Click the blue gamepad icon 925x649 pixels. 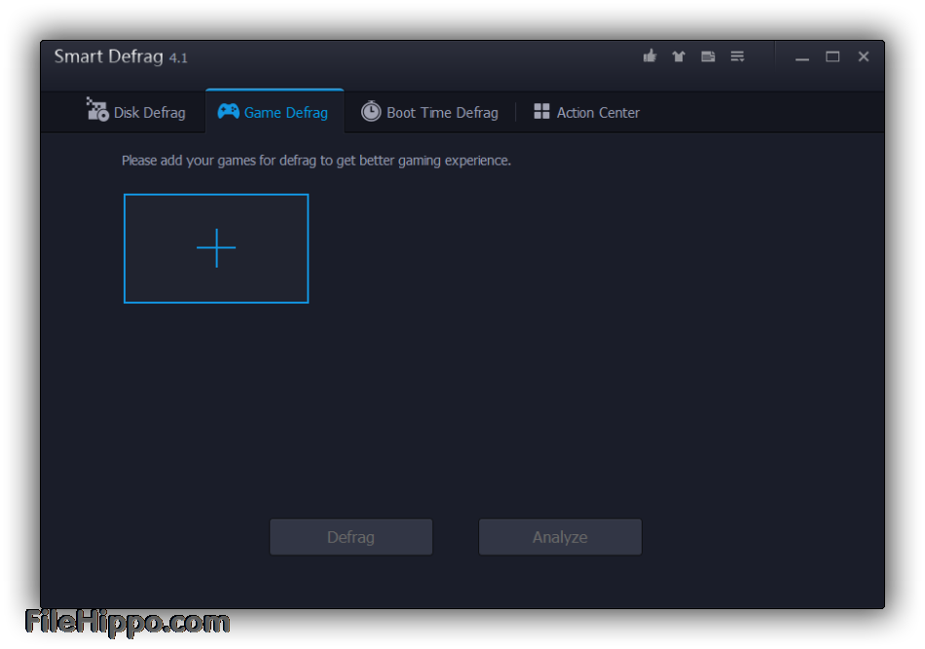click(x=228, y=112)
